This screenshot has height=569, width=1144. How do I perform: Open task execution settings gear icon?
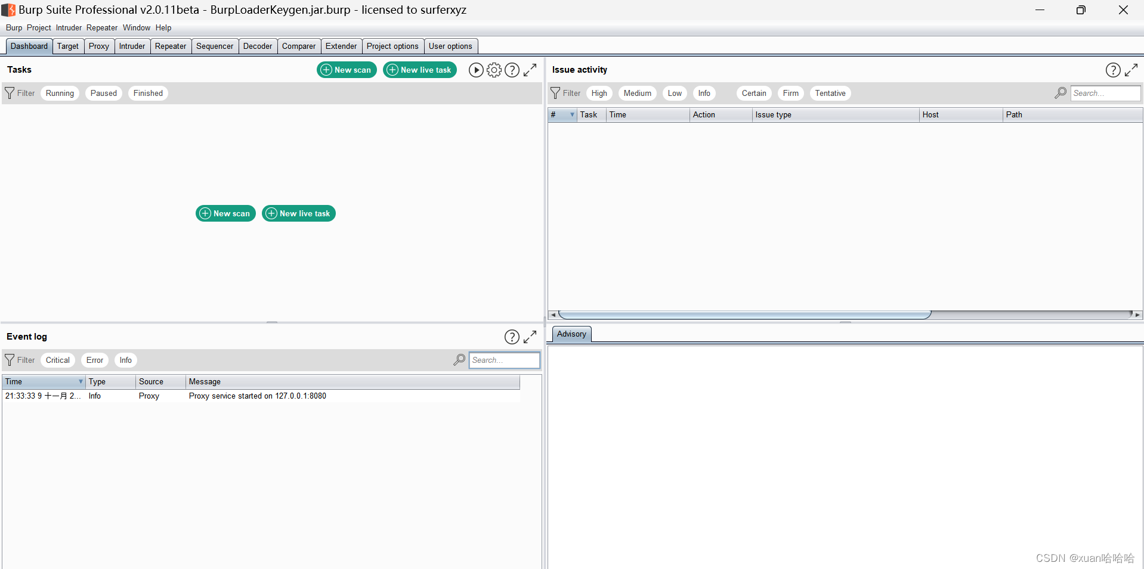point(494,70)
